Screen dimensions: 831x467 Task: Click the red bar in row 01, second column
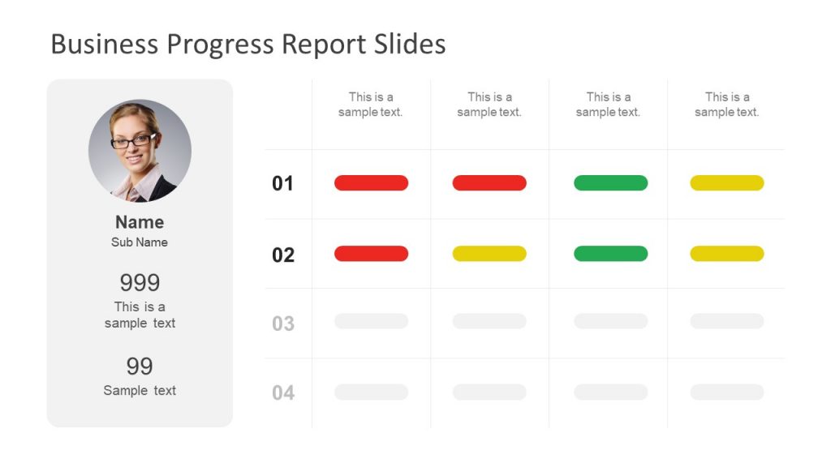tap(489, 182)
